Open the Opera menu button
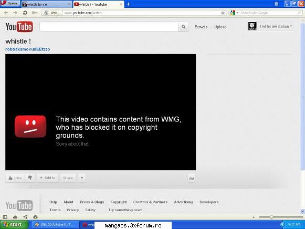This screenshot has width=305, height=229. point(10,3)
